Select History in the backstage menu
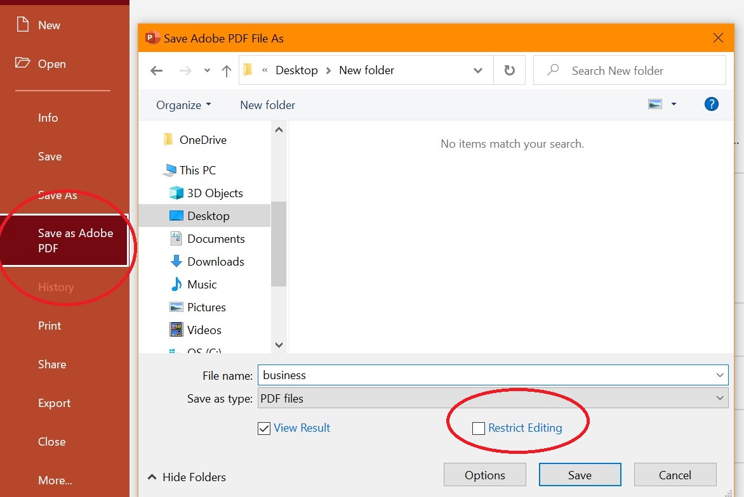This screenshot has height=497, width=744. (56, 287)
